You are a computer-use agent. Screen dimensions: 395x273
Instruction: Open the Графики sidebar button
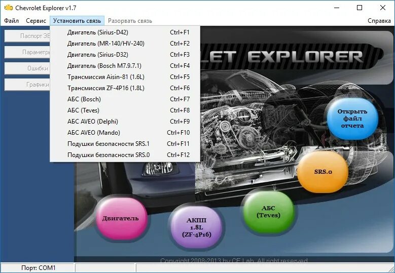pos(27,85)
